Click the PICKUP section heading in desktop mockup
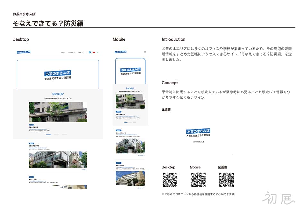 pyautogui.click(x=58, y=94)
